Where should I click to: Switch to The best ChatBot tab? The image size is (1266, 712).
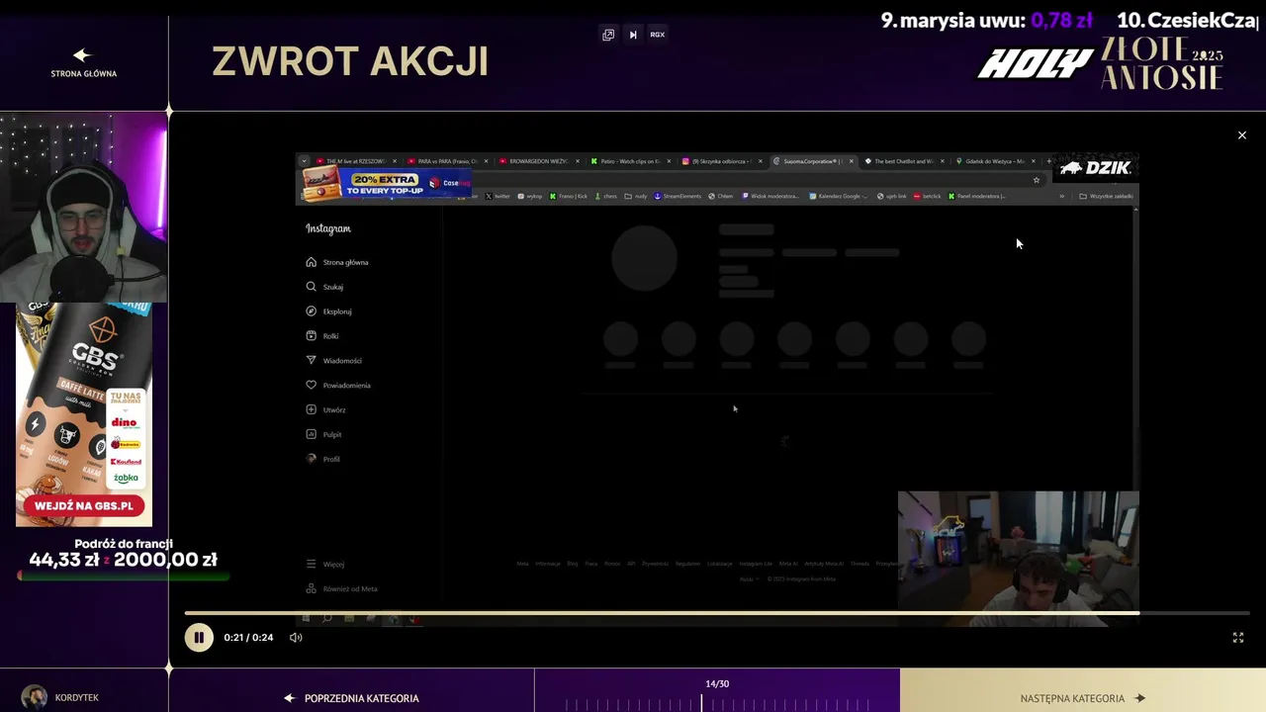click(x=904, y=161)
